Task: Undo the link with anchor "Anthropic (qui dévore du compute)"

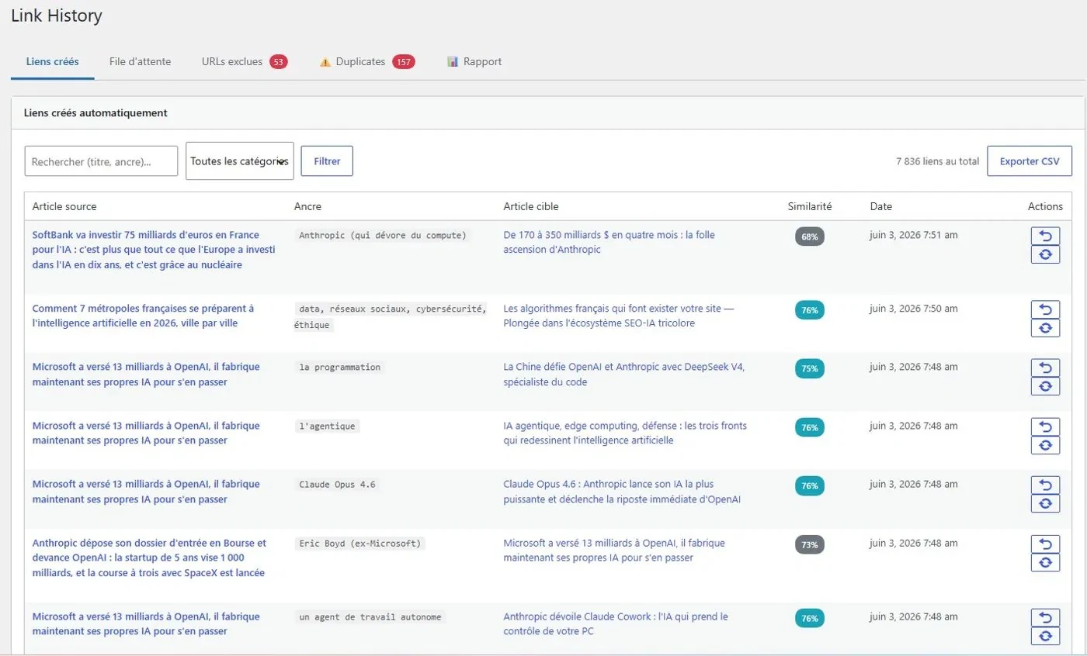Action: tap(1045, 237)
